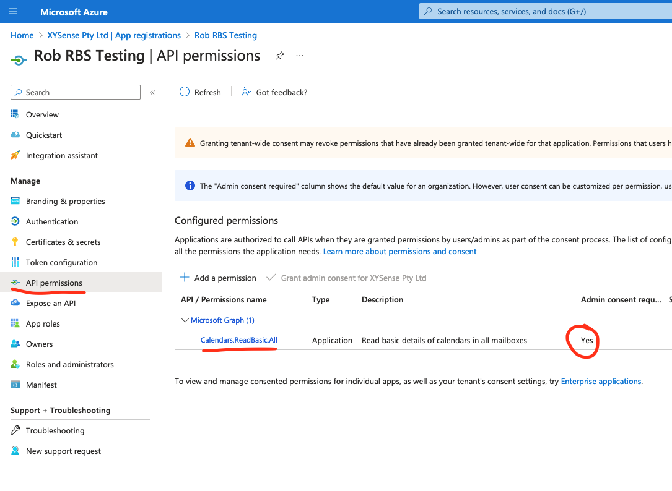Screen dimensions: 672x491
Task: Click the Roles and administrators icon
Action: tap(15, 364)
